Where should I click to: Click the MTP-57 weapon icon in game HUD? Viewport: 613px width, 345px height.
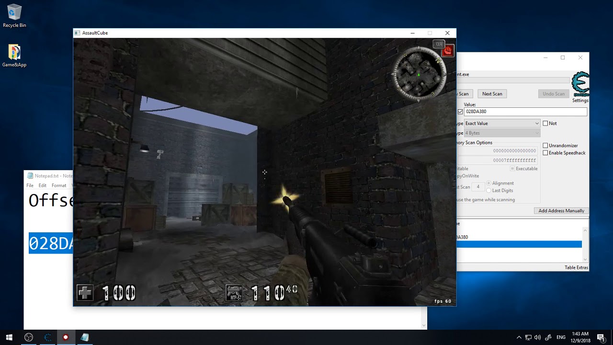(x=234, y=293)
